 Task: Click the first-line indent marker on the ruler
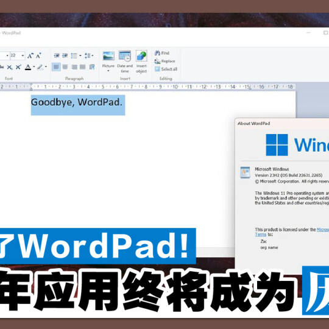31,85
